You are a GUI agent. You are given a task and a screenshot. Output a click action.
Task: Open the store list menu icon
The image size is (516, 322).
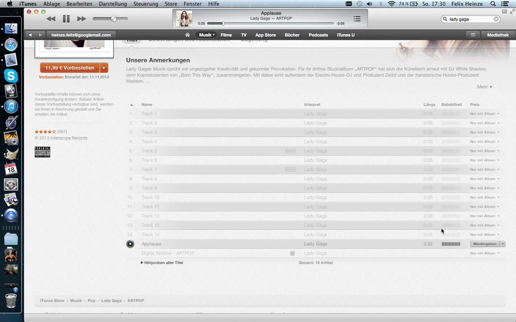click(x=473, y=35)
